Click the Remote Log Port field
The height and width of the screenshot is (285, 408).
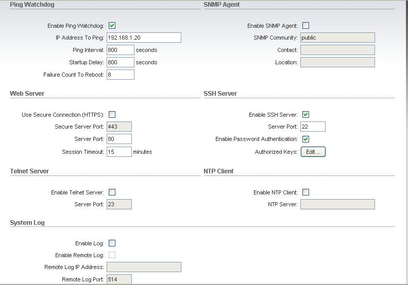pos(119,279)
